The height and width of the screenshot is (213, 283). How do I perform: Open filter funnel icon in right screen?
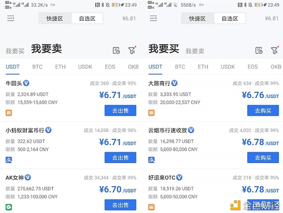(x=275, y=50)
